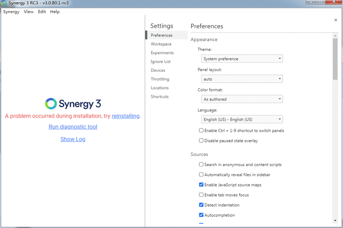Uncheck Autocompletion checkbox

click(x=201, y=215)
